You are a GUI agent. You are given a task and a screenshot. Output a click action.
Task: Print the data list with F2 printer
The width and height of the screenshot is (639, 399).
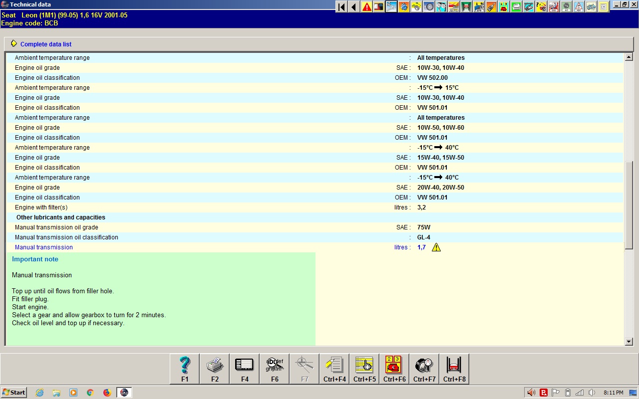215,369
